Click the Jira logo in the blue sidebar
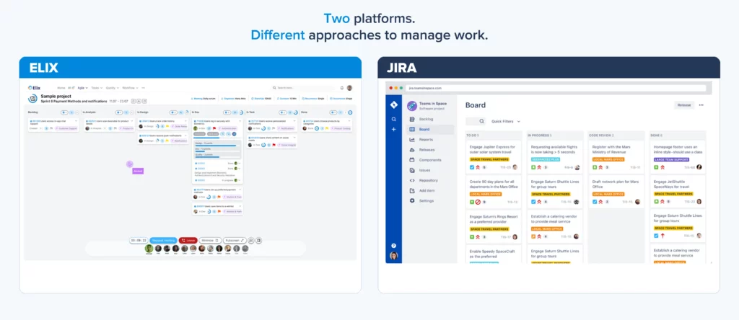Viewport: 739px width, 320px height. [393, 105]
